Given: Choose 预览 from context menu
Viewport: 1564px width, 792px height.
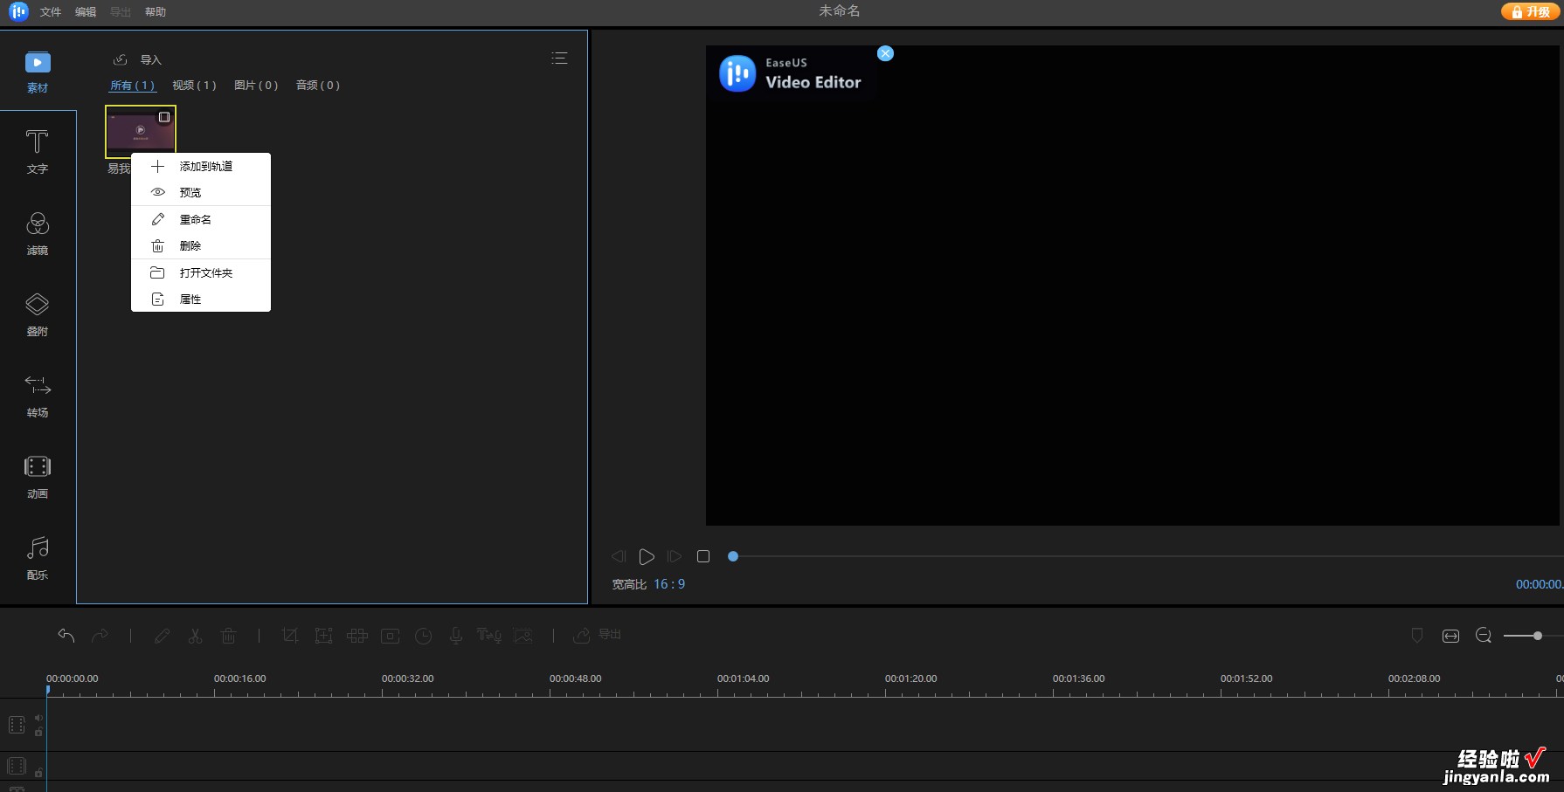Looking at the screenshot, I should (x=201, y=192).
